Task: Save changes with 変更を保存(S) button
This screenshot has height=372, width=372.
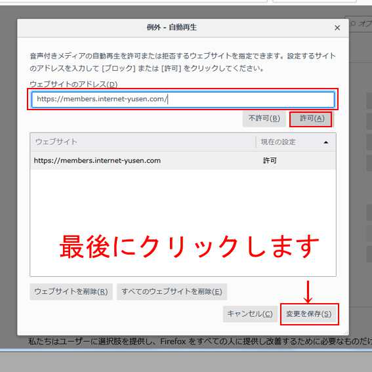Action: click(308, 314)
